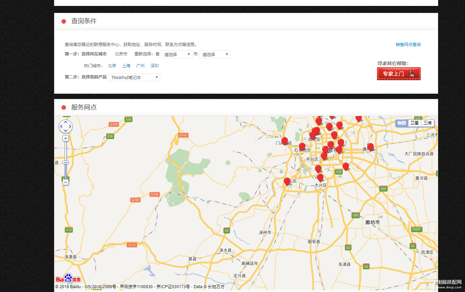Select the service marker on 通州区
The image size is (465, 292).
pyautogui.click(x=370, y=147)
